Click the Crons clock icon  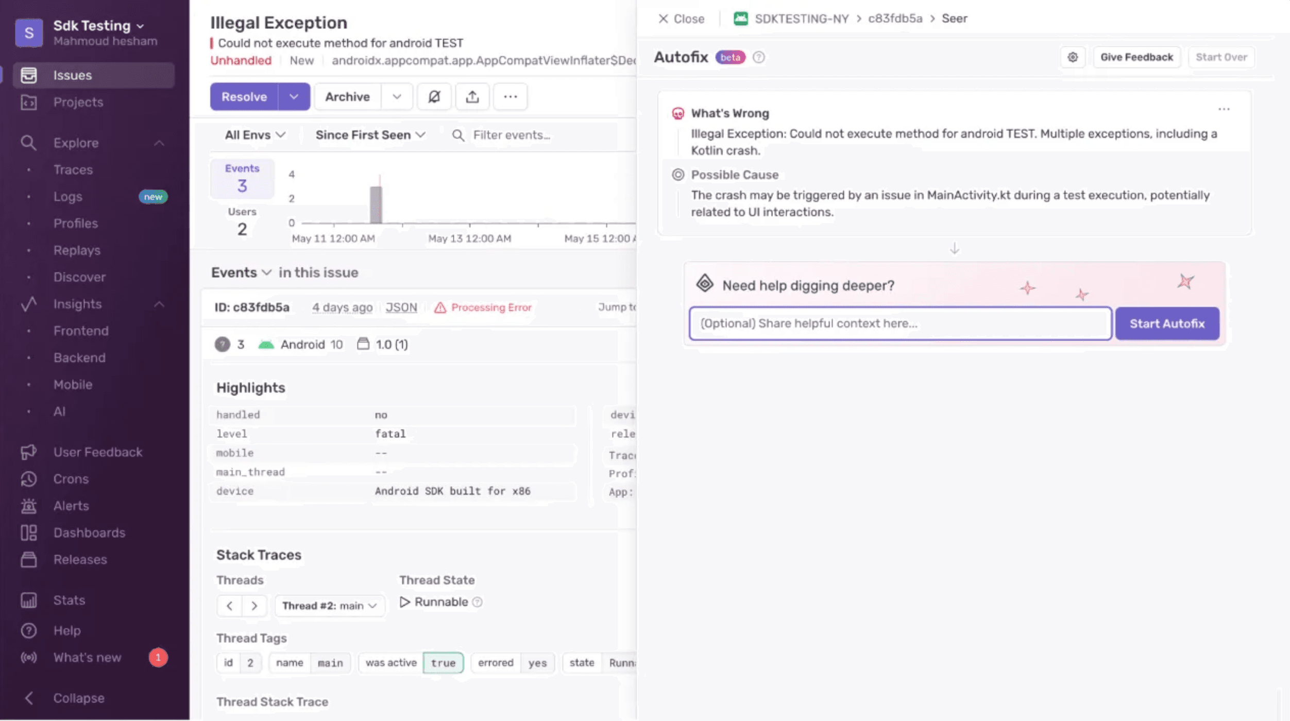pyautogui.click(x=28, y=478)
